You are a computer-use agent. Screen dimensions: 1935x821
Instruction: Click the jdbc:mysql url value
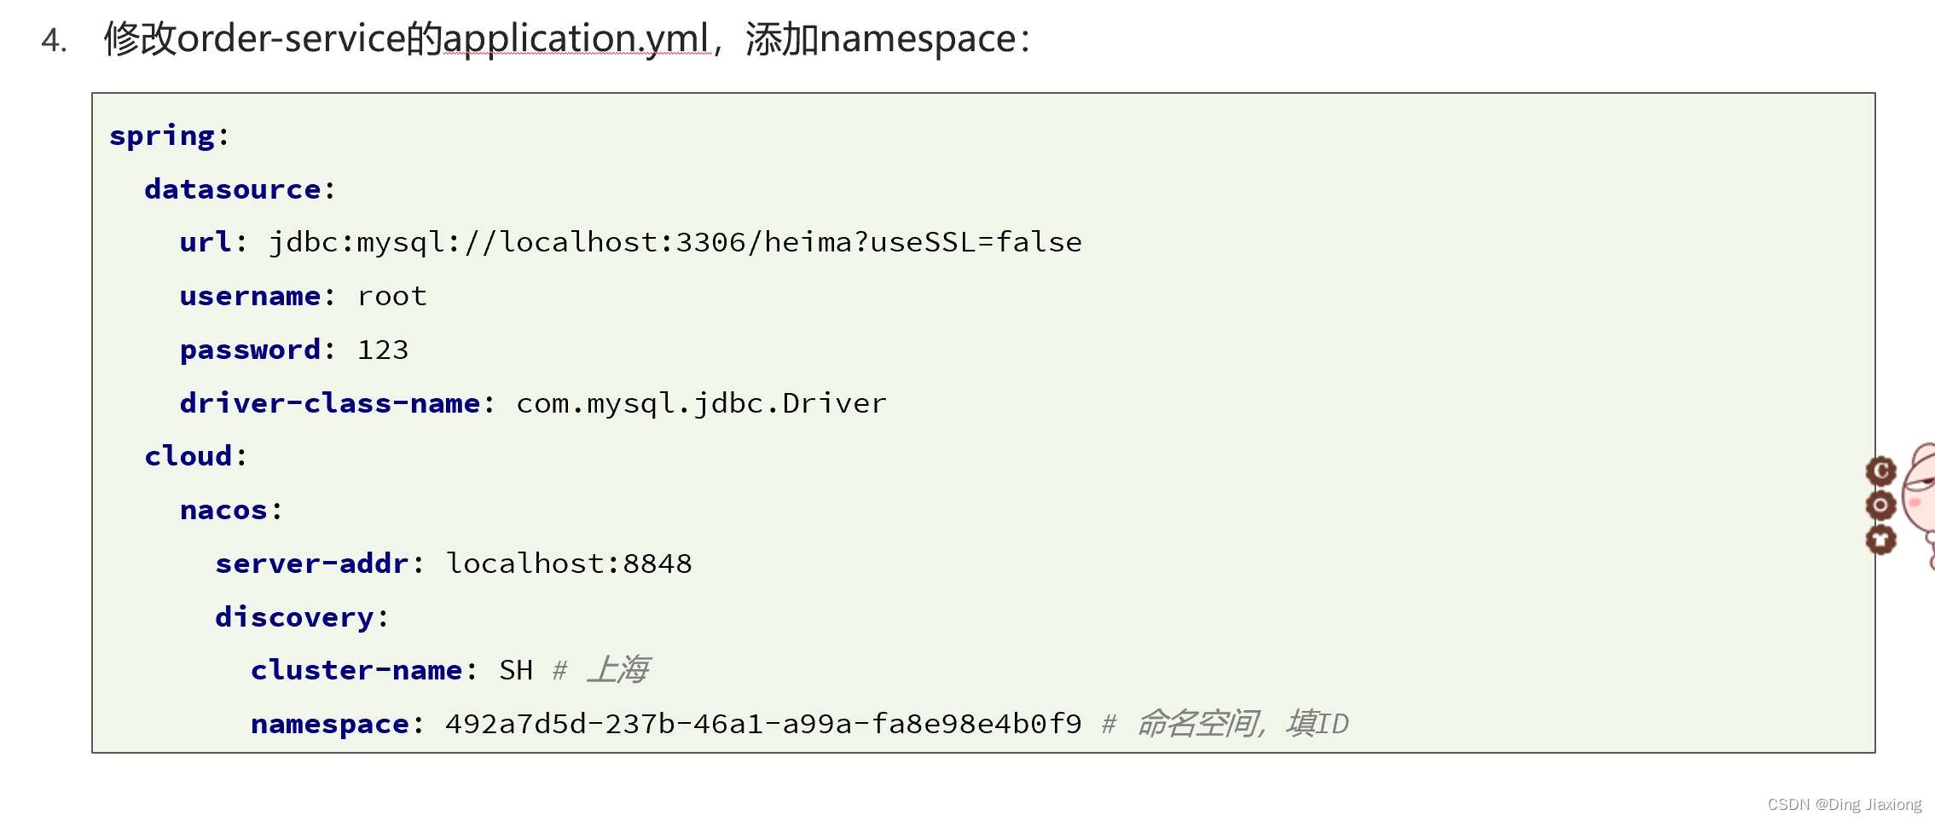675,242
